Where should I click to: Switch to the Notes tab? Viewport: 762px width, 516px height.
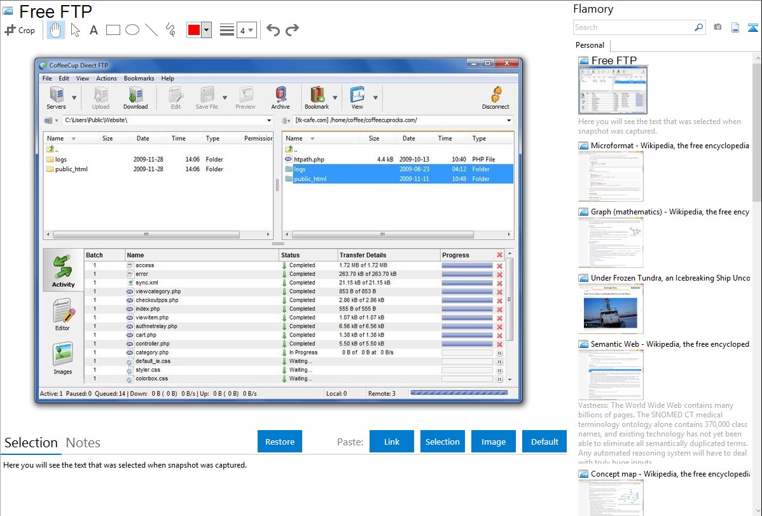(x=83, y=443)
